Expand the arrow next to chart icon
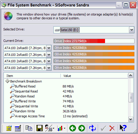 tap(64, 128)
